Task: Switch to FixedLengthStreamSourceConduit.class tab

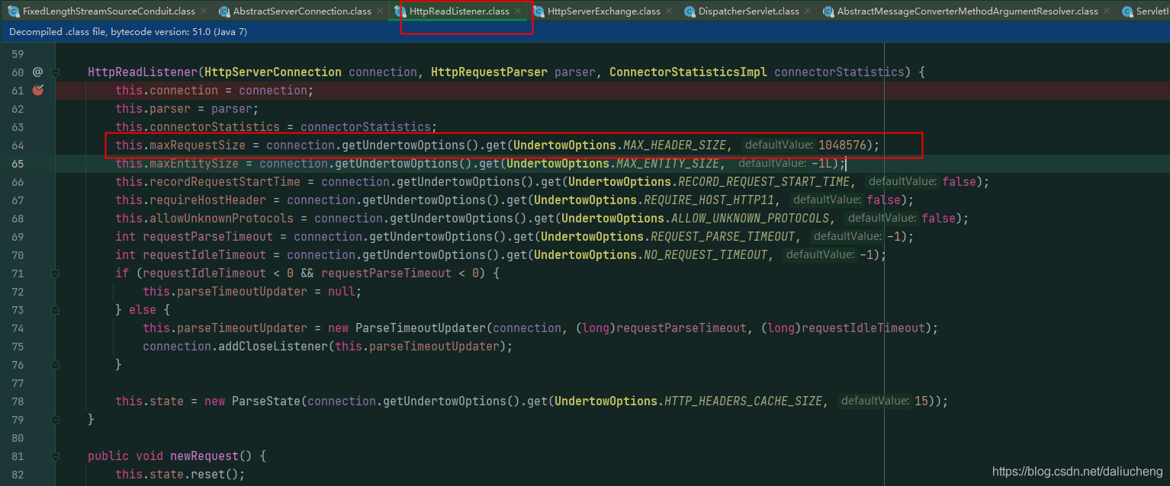Action: (108, 11)
